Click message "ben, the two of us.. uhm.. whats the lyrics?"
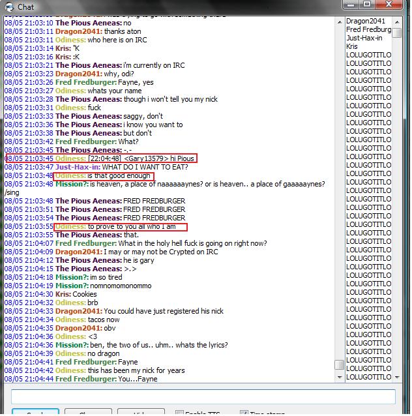Screen dimensions: 412x416 point(159,345)
